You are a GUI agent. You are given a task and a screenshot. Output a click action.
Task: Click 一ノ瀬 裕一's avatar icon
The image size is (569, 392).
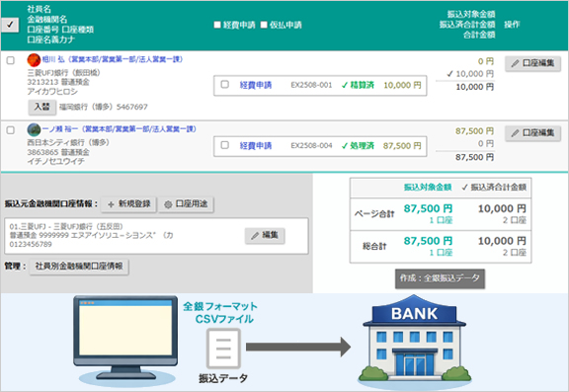point(34,129)
